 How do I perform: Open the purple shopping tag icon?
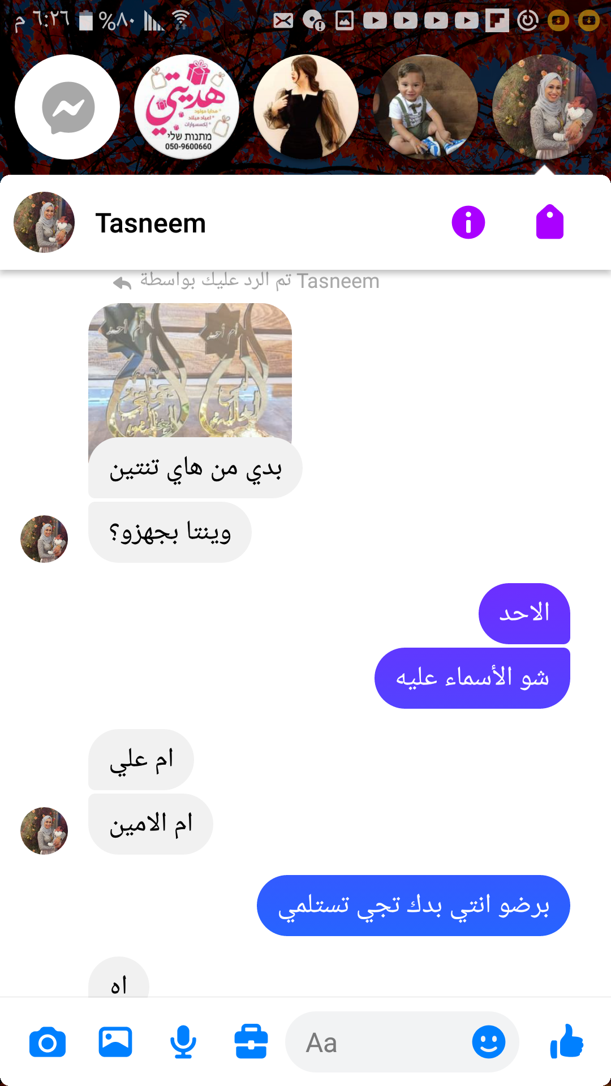coord(550,222)
